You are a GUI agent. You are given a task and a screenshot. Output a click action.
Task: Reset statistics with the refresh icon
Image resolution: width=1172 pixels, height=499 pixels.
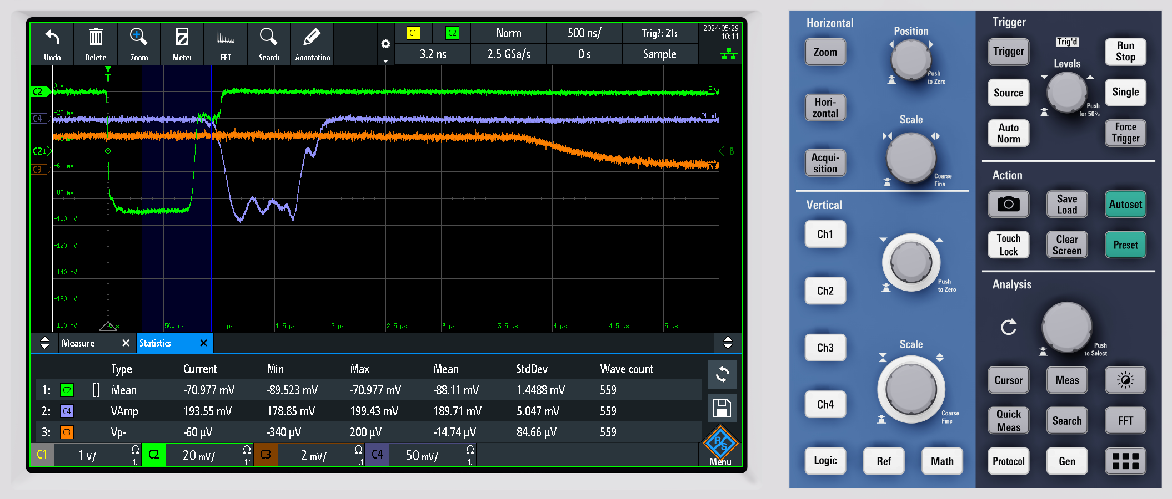[x=722, y=375]
